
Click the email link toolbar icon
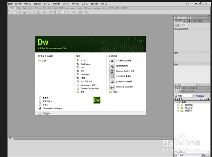point(16,12)
